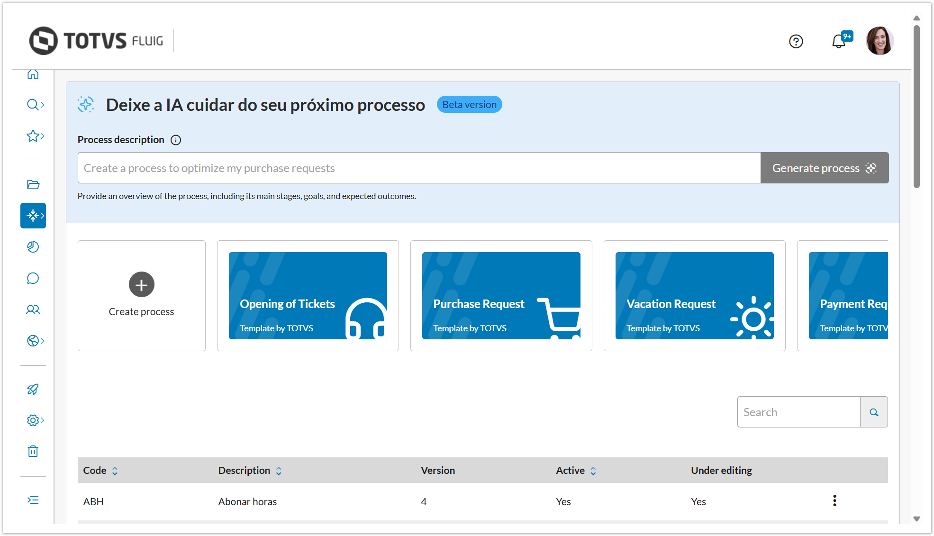Open the trash bin sidebar icon
This screenshot has width=934, height=536.
point(33,451)
